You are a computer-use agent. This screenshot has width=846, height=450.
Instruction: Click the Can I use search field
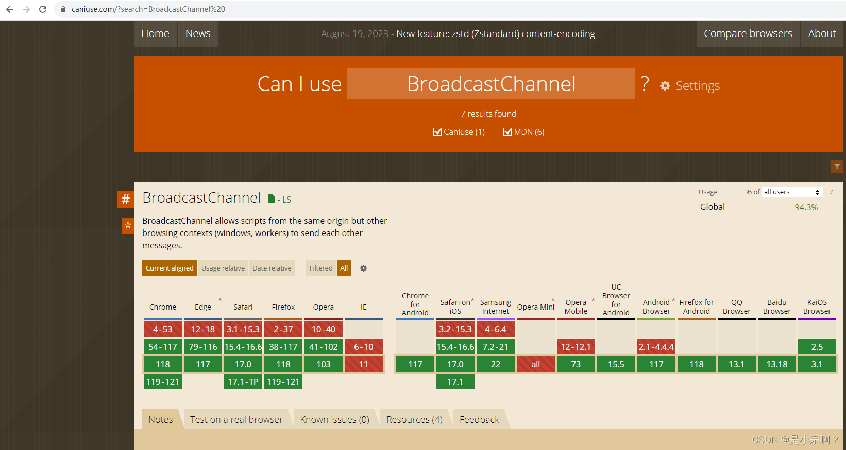click(x=491, y=83)
